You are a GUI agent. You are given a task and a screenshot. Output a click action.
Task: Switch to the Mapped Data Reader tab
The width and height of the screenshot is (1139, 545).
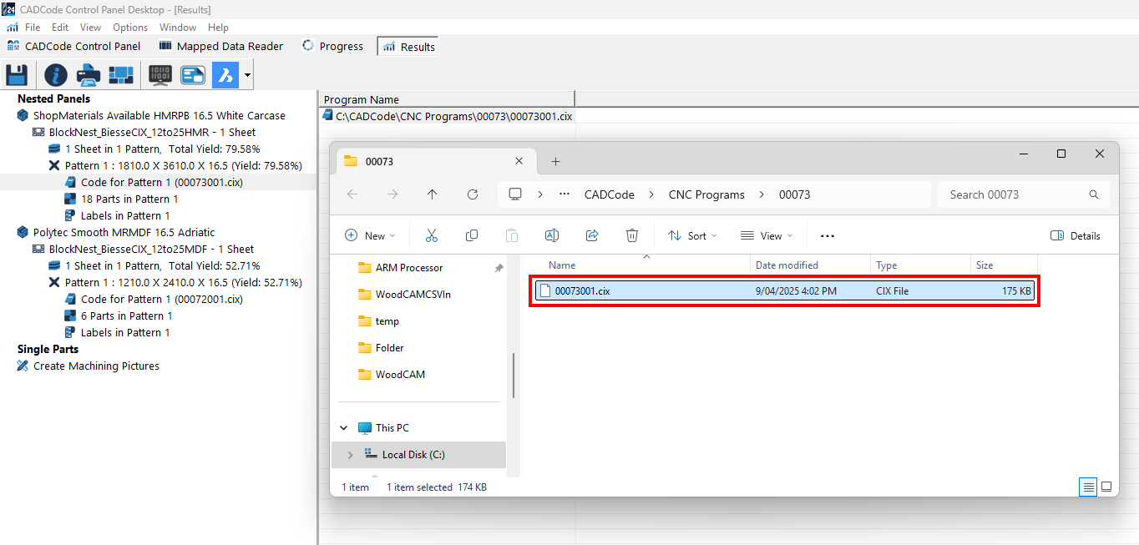click(x=220, y=47)
